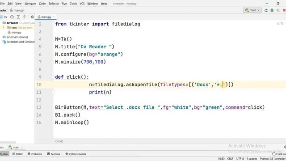Open Python 3.8 interpreter selector
This screenshot has height=161, width=286.
[x=273, y=159]
